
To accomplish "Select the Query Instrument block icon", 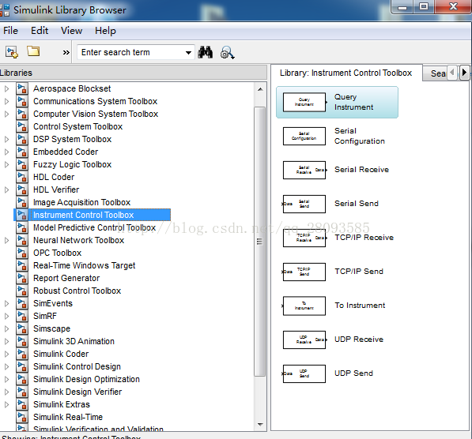I will pyautogui.click(x=304, y=102).
